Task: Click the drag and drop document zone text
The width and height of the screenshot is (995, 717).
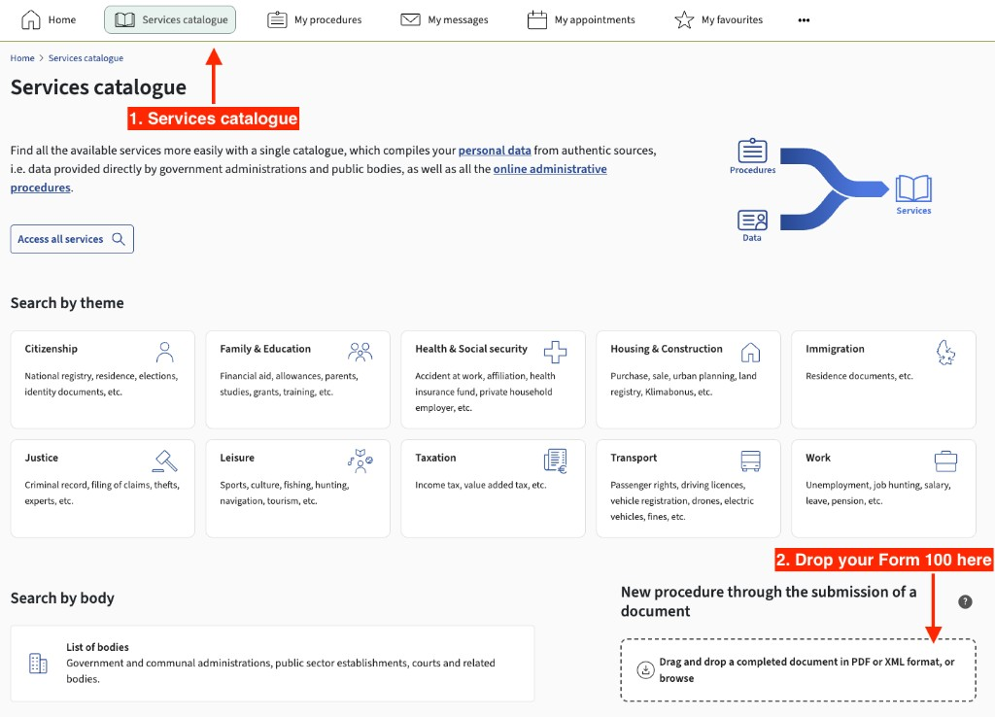Action: (x=806, y=669)
